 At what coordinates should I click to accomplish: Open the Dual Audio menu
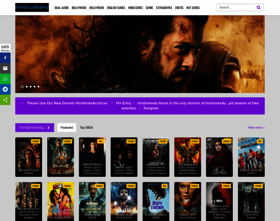pos(62,8)
